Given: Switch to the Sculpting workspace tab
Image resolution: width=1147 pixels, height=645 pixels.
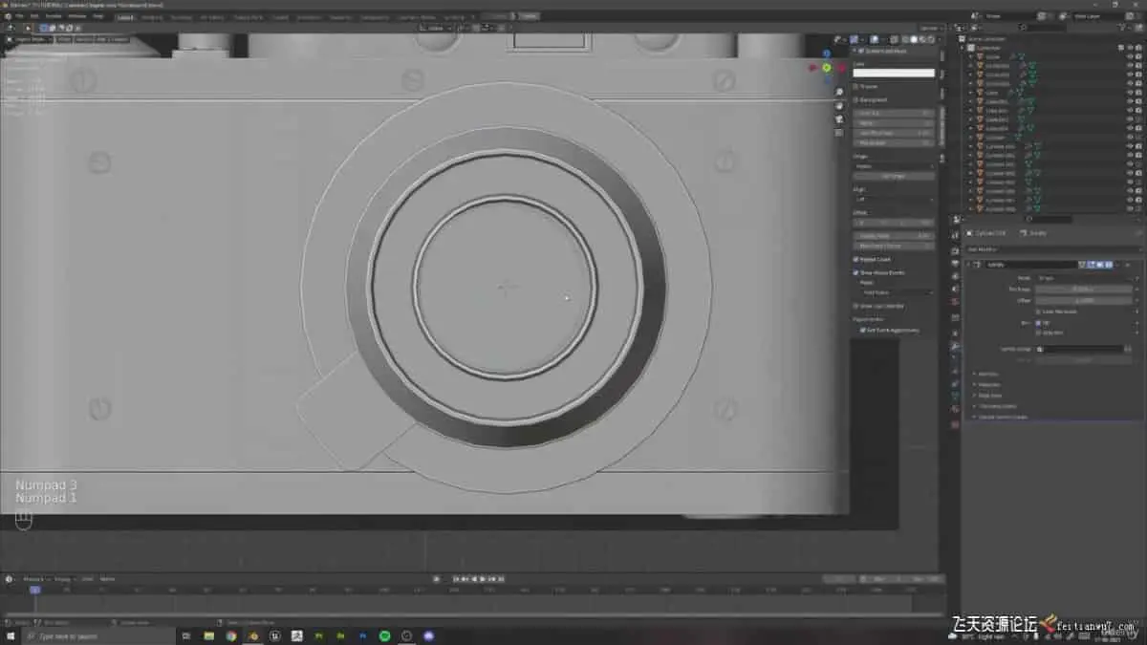Looking at the screenshot, I should tap(181, 16).
